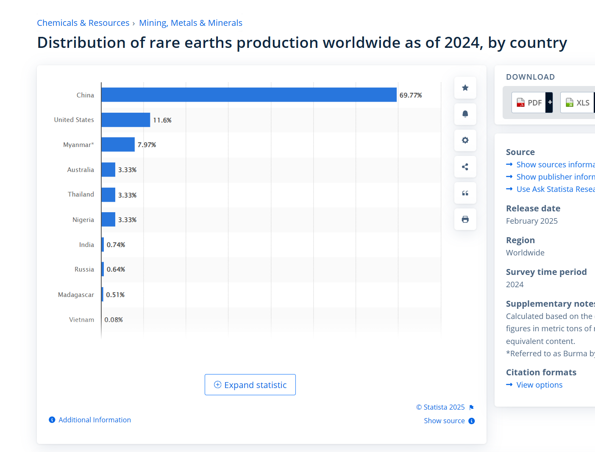Click the Citation formats heading
This screenshot has width=595, height=452.
(541, 372)
